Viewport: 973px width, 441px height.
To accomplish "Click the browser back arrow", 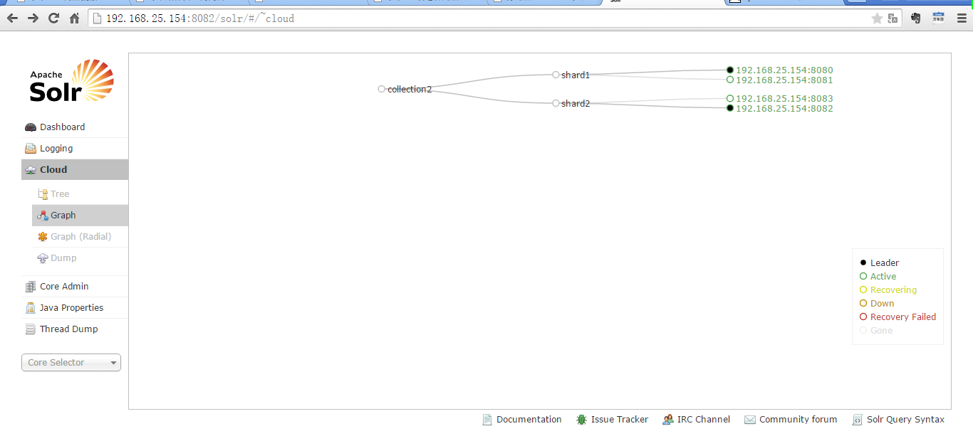I will [12, 18].
